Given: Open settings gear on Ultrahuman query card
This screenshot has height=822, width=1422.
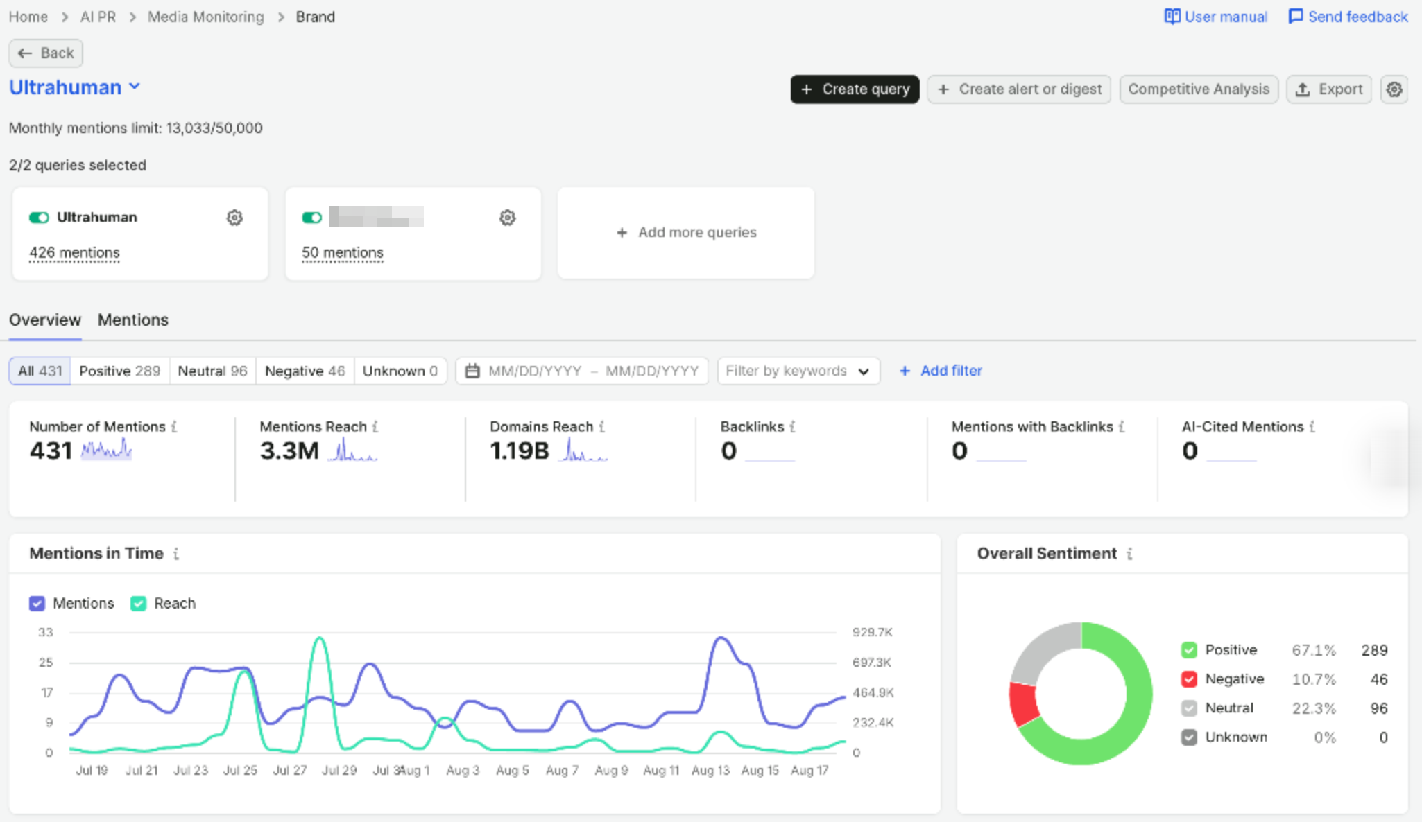Looking at the screenshot, I should pyautogui.click(x=235, y=218).
